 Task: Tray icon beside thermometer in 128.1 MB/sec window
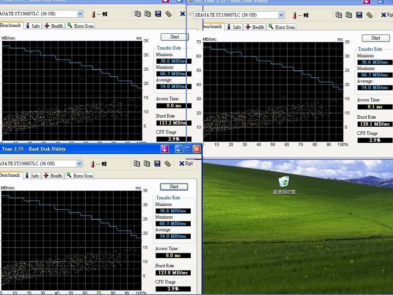coord(306,15)
